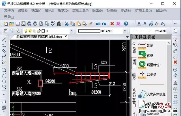Viewport: 181px width, 116px height.
Task: Click the Mass Properties (质量特性) tool
Action: (149, 65)
